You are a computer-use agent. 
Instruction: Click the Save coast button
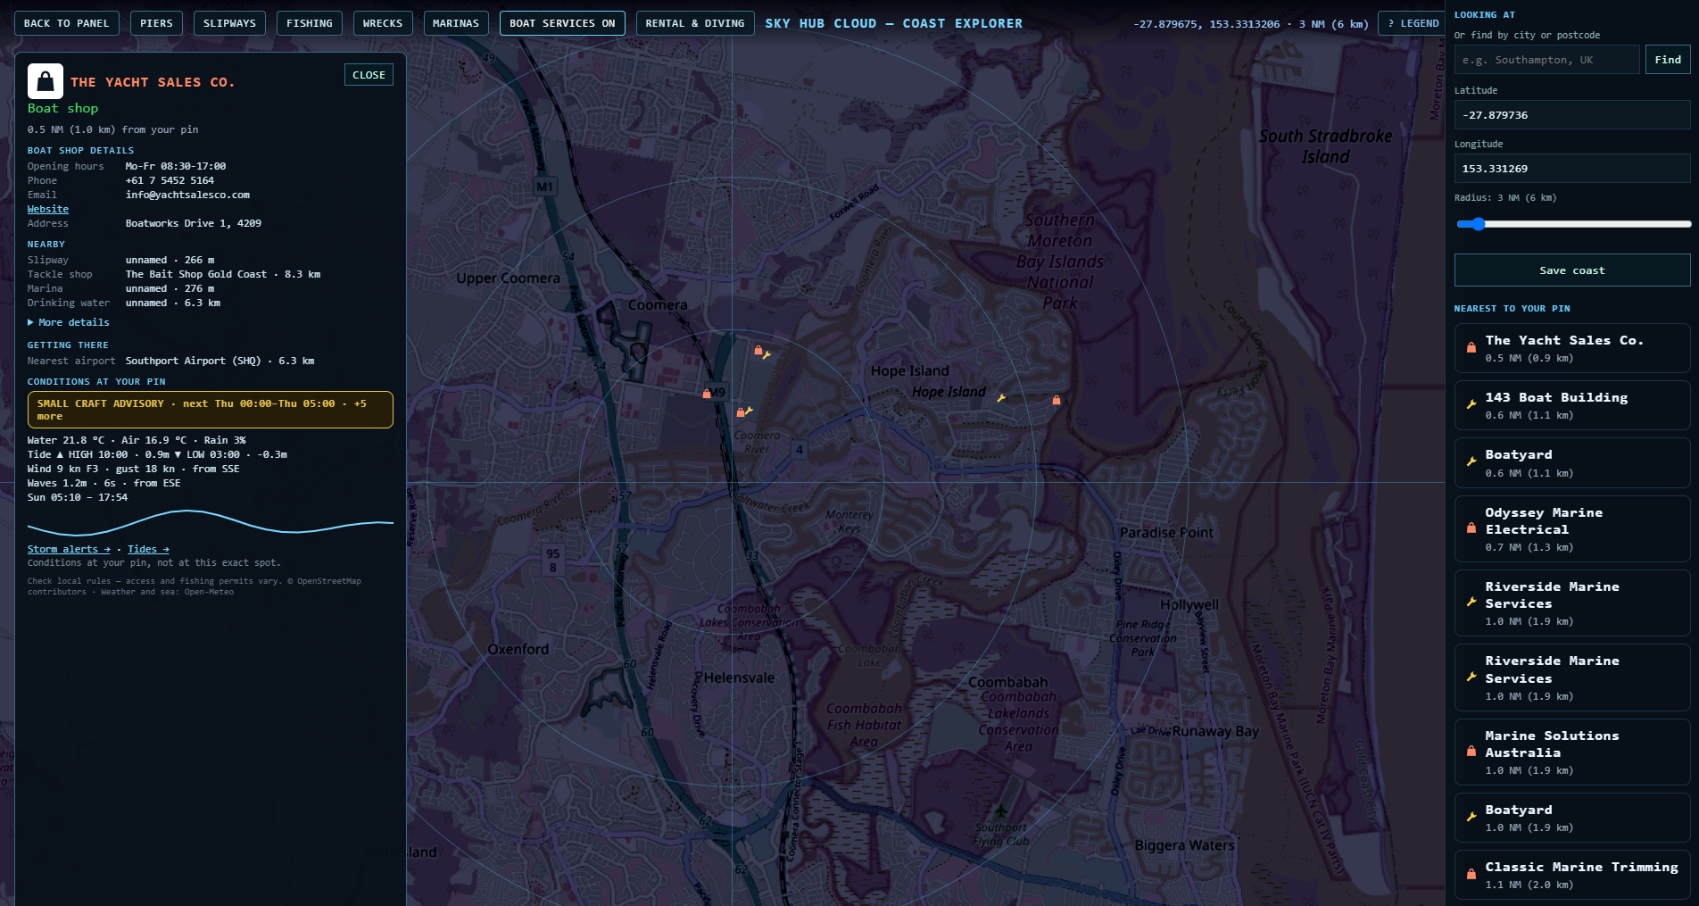pos(1572,270)
